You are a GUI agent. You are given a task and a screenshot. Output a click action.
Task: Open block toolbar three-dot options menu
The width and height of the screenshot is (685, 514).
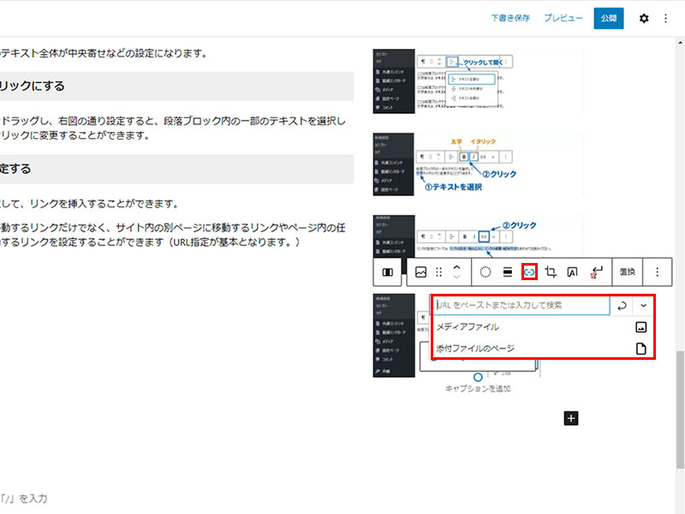tap(658, 272)
